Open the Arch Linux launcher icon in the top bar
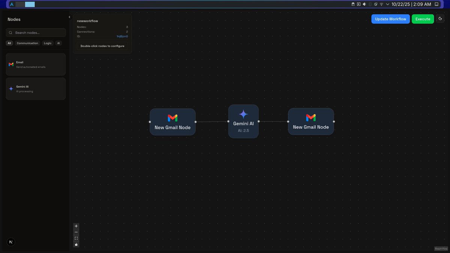The image size is (450, 253). [11, 4]
